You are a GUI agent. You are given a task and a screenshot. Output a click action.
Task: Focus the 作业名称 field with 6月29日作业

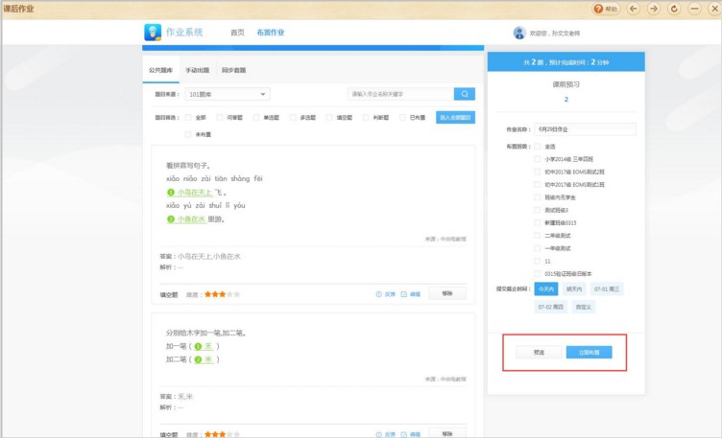click(x=585, y=129)
